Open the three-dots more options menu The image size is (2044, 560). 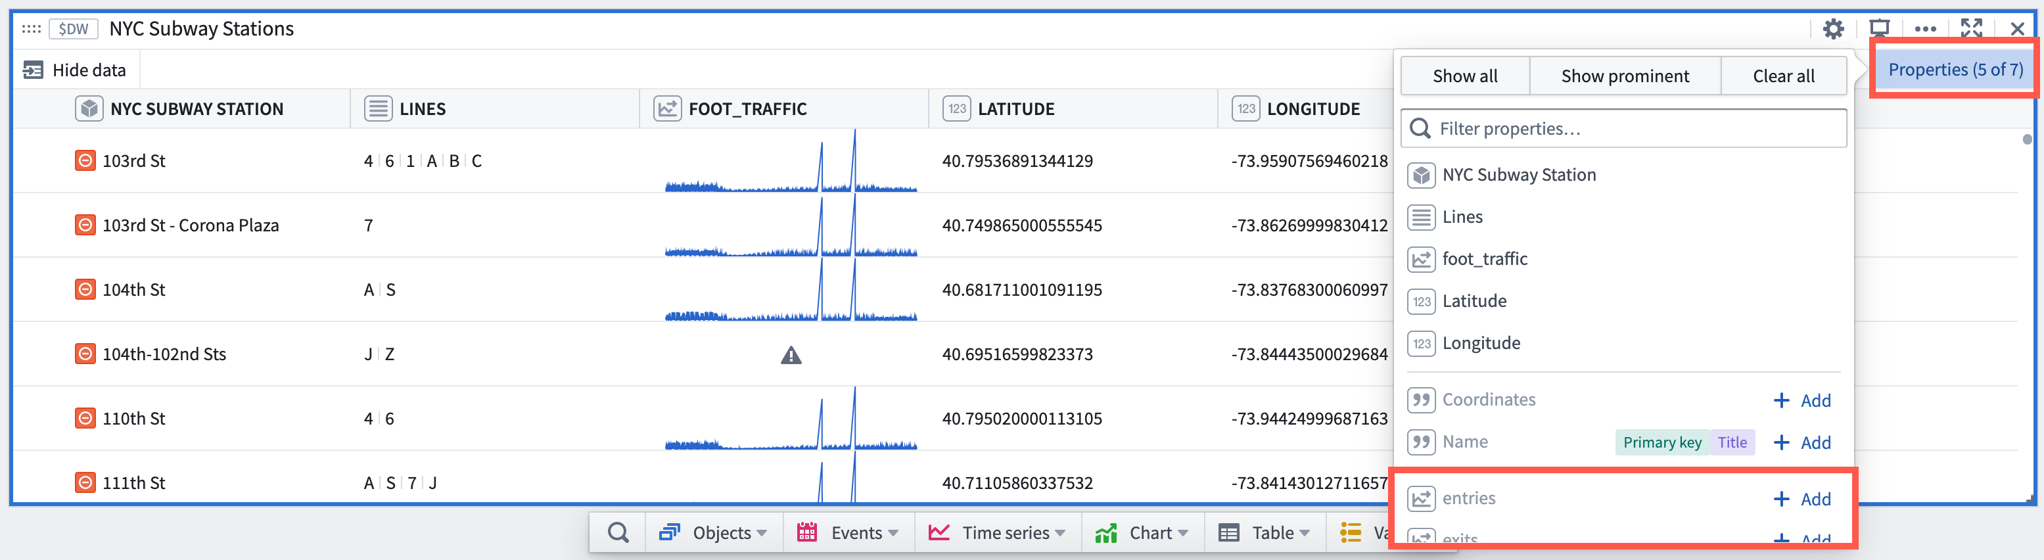click(1925, 30)
